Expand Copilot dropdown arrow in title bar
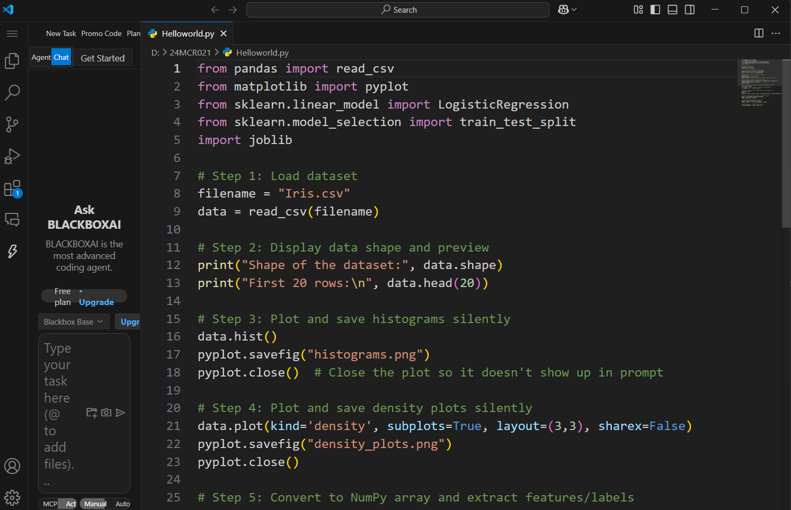This screenshot has width=791, height=510. [x=574, y=10]
